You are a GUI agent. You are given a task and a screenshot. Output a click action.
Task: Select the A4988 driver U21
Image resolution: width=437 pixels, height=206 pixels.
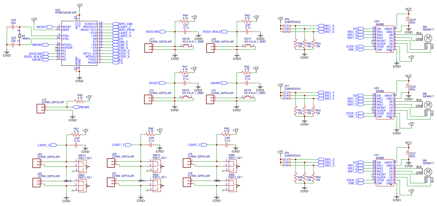tap(385, 173)
